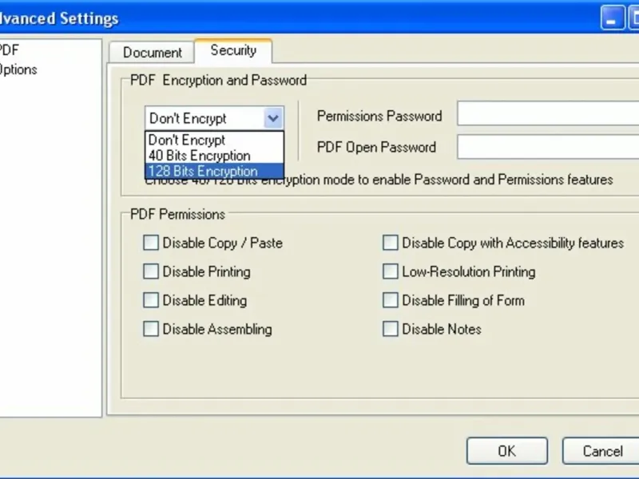
Task: Tick the Disable Editing checkbox
Action: 151,300
